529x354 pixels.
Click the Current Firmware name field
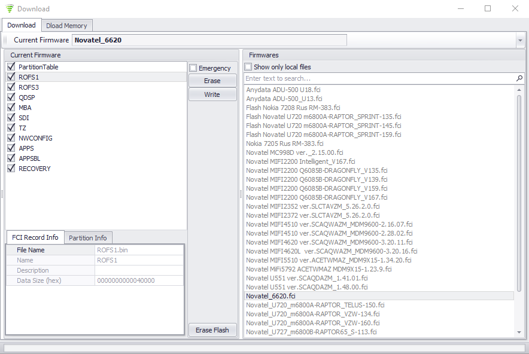[x=209, y=40]
